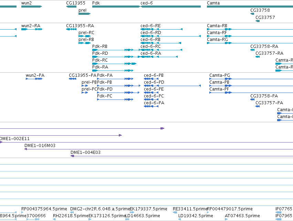This screenshot has width=293, height=221.
Task: Click the LD14663.5prime EST label
Action: pos(143,216)
